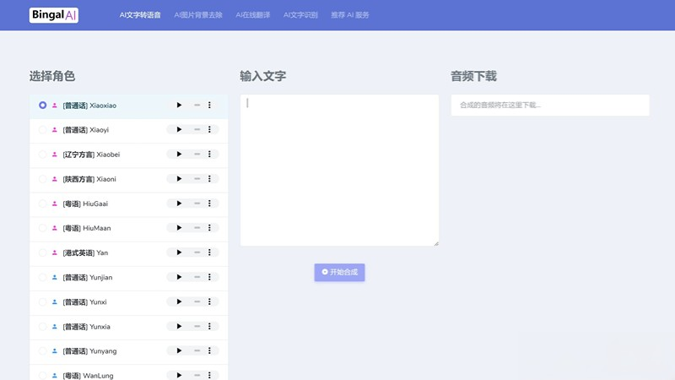Click the HiuGaai minus control
This screenshot has width=675, height=380.
pyautogui.click(x=197, y=204)
